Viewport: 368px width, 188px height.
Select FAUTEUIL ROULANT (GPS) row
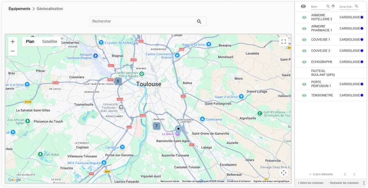coord(330,73)
